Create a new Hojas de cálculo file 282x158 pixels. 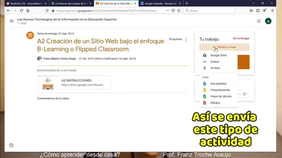218,96
